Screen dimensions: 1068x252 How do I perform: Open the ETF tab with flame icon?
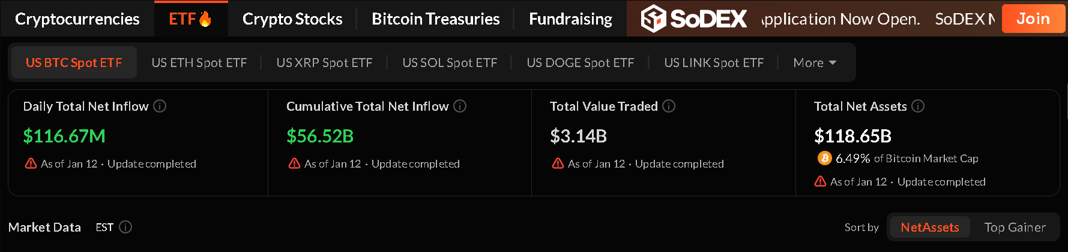pyautogui.click(x=190, y=19)
